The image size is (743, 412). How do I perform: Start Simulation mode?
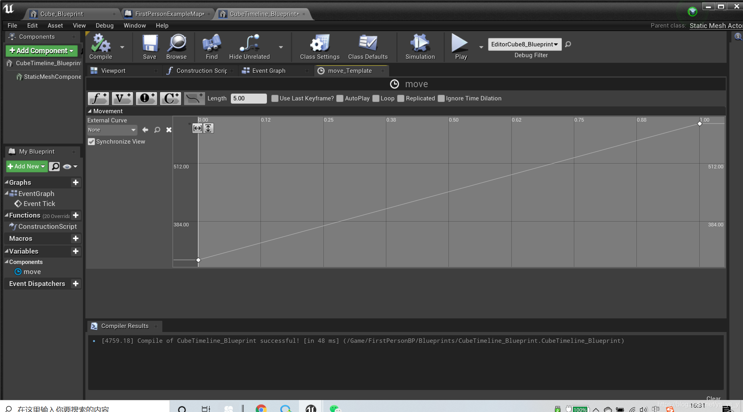[419, 46]
